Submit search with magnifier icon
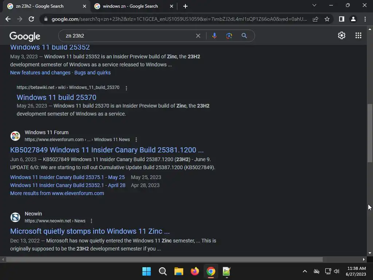Screen dimensions: 373x280 pos(244,36)
